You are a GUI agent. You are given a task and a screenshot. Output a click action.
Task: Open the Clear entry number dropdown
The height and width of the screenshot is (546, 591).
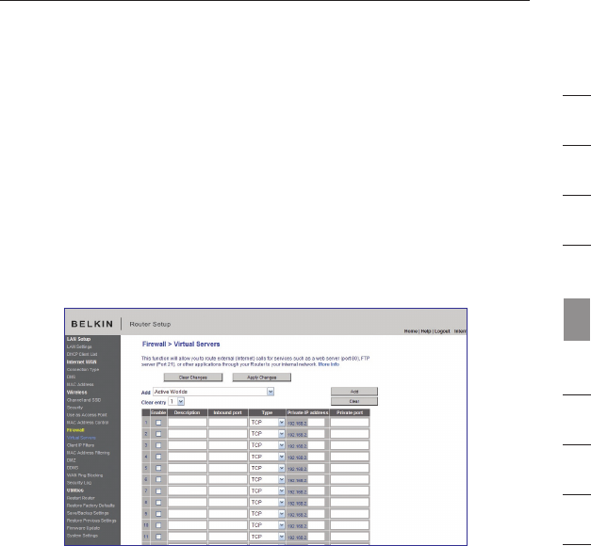[176, 402]
